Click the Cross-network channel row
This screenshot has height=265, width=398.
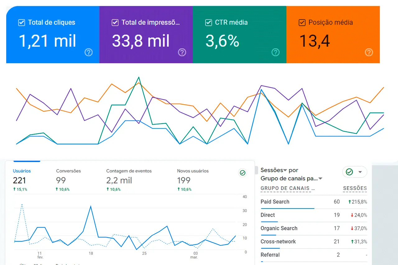pyautogui.click(x=314, y=242)
